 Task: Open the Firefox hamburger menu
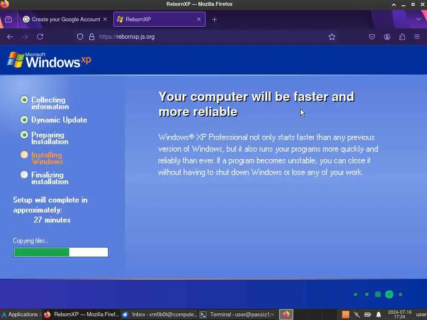[x=417, y=37]
